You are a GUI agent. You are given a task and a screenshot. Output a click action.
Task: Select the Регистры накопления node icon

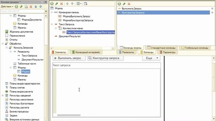click(7, 99)
